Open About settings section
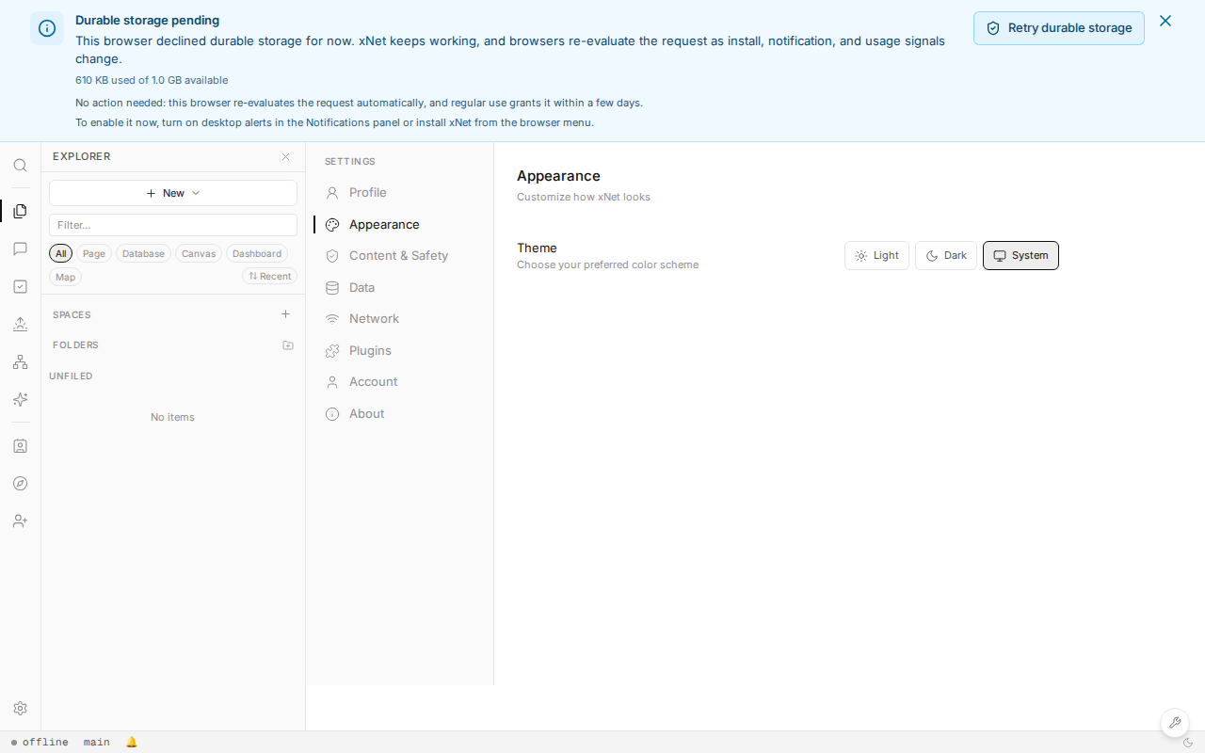This screenshot has height=753, width=1205. (402, 414)
